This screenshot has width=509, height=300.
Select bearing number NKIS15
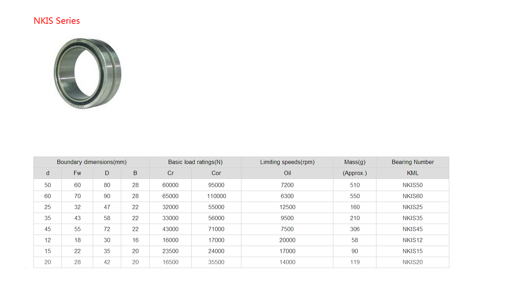coord(413,251)
